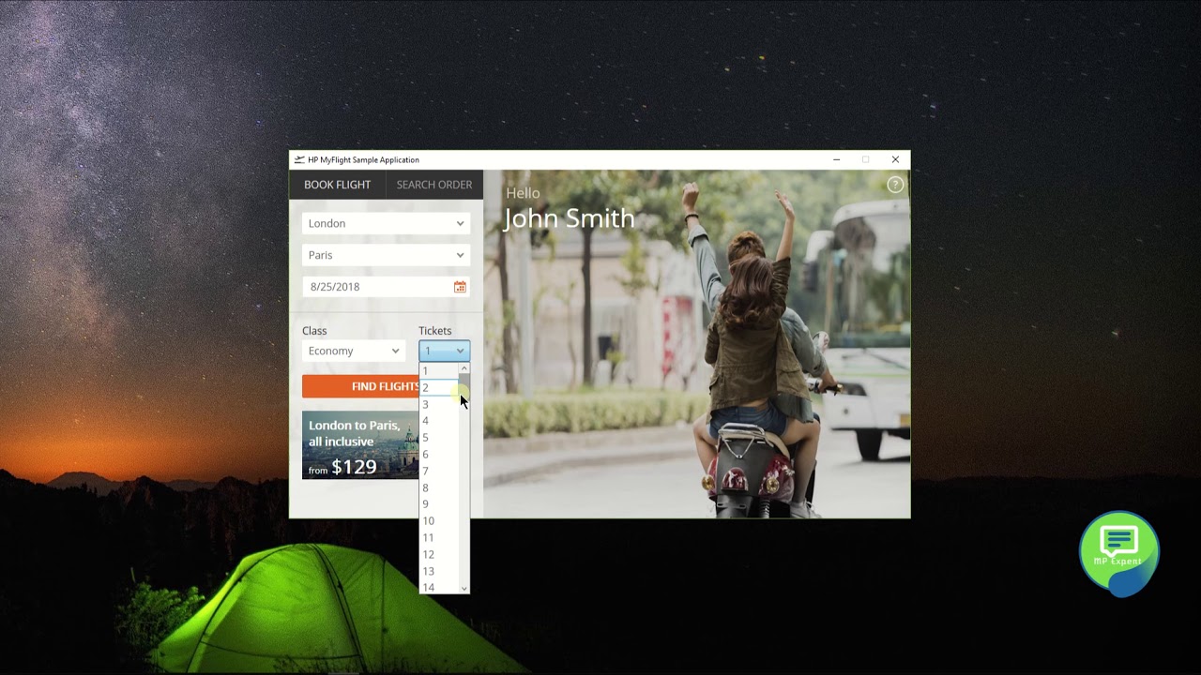
Task: Click the MyFlight app icon in title bar
Action: click(x=299, y=159)
